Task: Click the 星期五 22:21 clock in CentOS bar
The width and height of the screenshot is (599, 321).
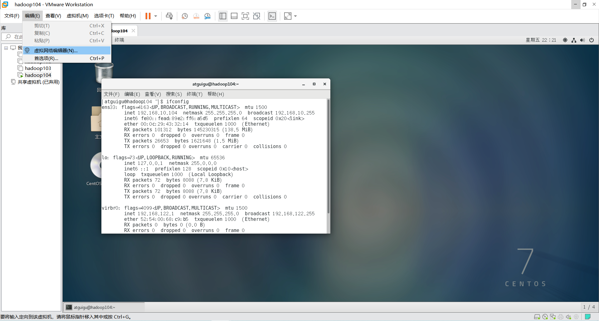Action: click(x=541, y=40)
